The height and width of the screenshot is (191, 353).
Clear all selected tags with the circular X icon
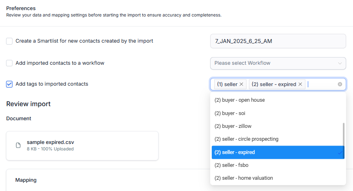(x=340, y=84)
